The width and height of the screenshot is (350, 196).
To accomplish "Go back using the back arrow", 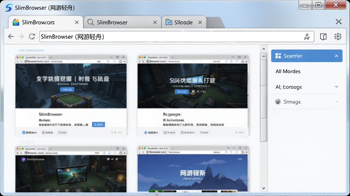I will pos(11,36).
